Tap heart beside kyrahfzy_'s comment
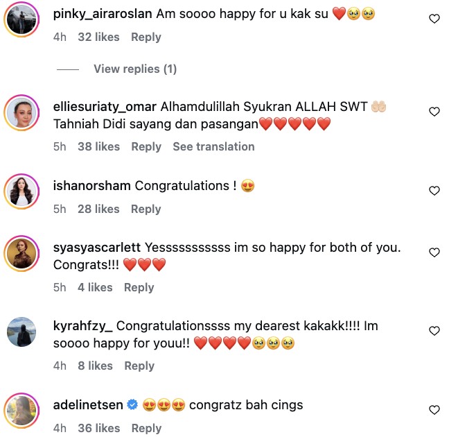 [434, 331]
